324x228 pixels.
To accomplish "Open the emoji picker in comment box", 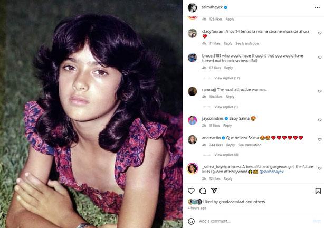I will 193,221.
